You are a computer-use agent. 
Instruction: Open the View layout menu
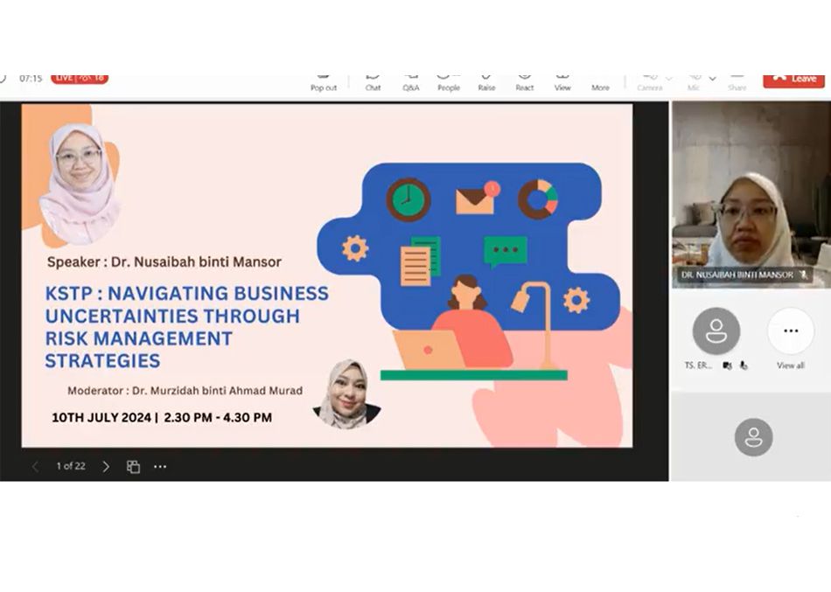[562, 81]
